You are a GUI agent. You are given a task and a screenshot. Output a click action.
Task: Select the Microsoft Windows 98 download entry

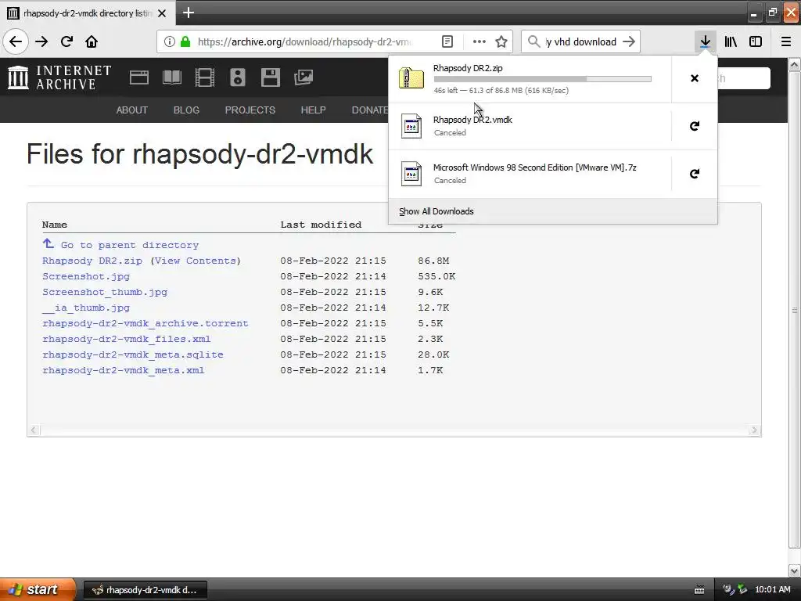[530, 174]
